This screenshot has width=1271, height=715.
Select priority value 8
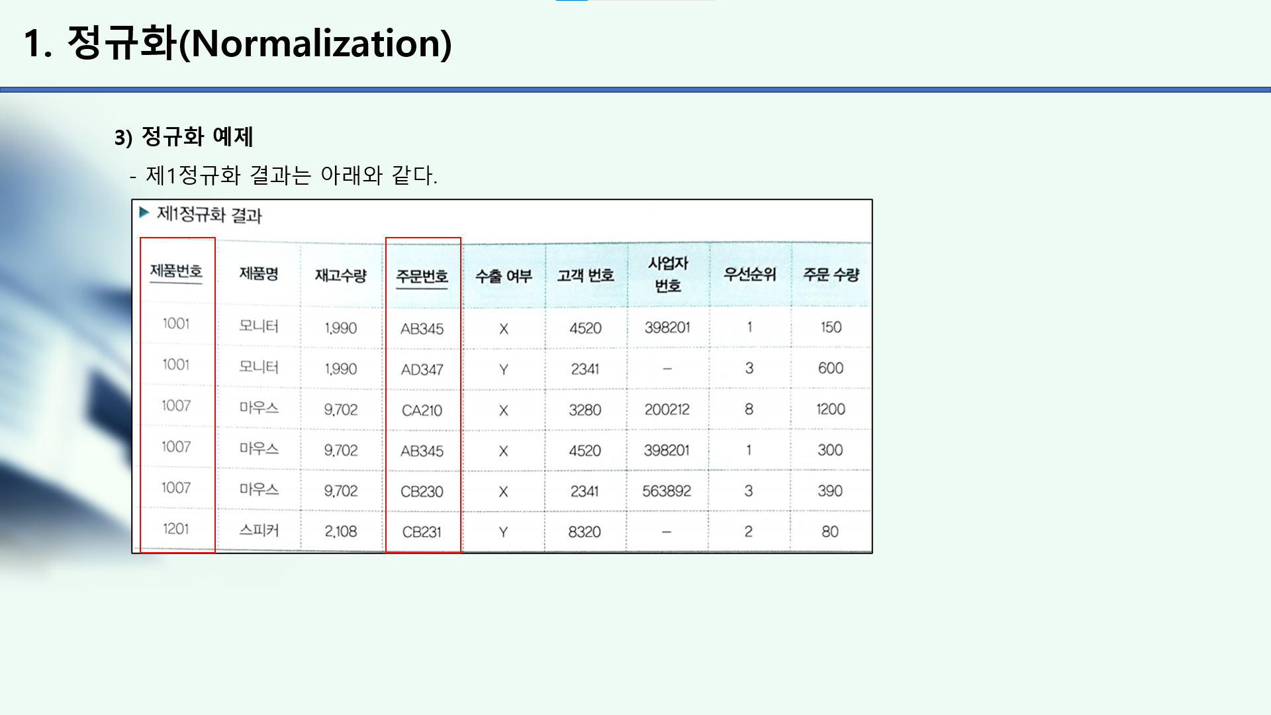[x=749, y=409]
